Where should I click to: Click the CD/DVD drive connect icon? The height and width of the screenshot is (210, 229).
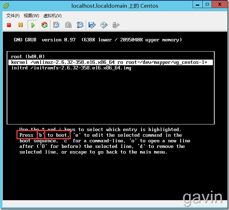pos(104,25)
